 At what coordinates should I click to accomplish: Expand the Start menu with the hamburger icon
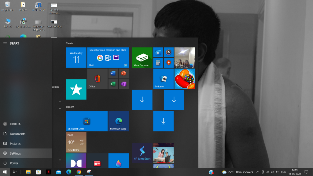tap(5, 43)
